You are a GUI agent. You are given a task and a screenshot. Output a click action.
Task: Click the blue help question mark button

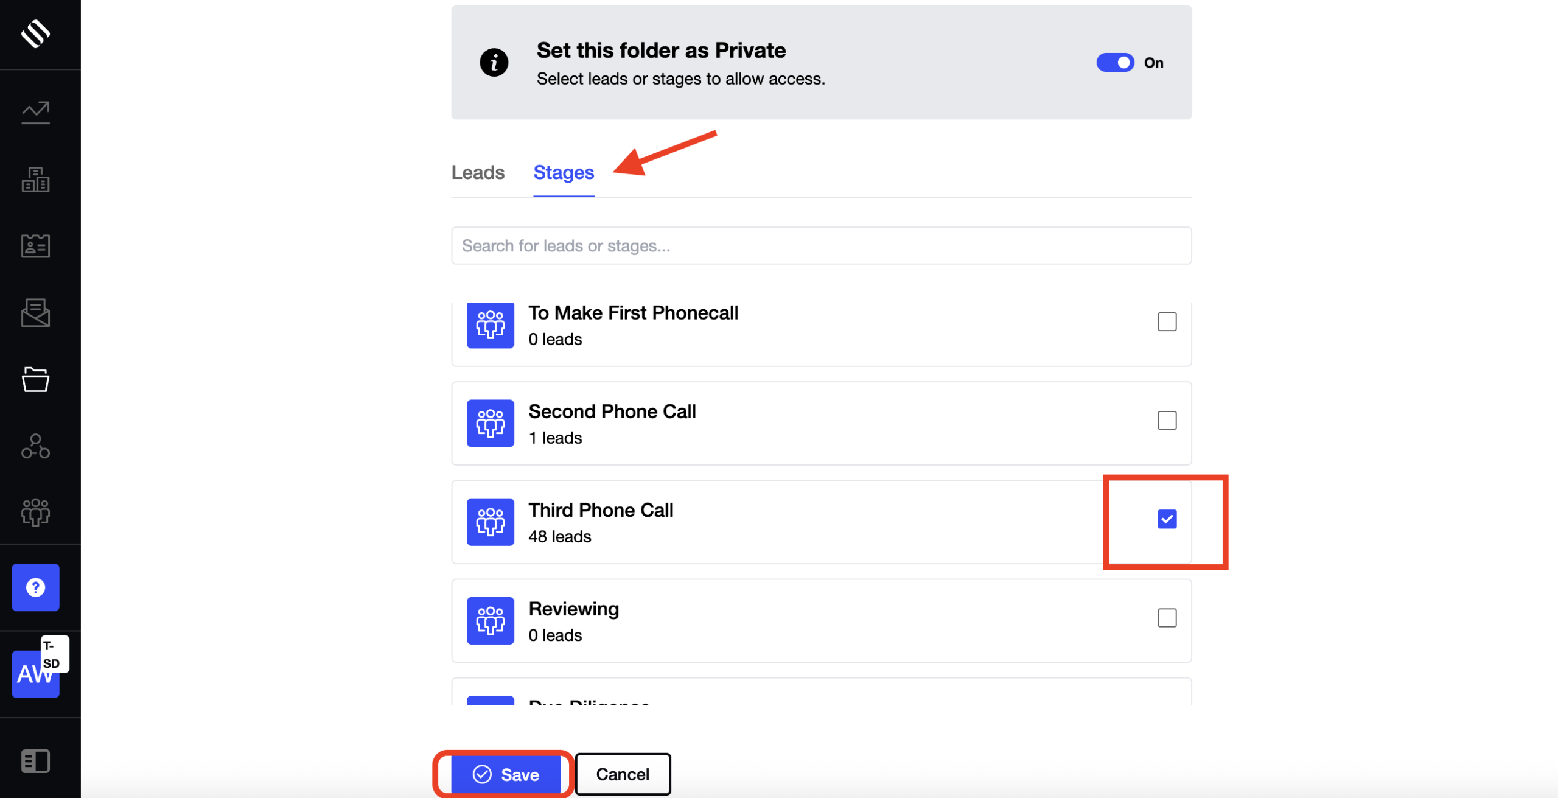[x=35, y=587]
